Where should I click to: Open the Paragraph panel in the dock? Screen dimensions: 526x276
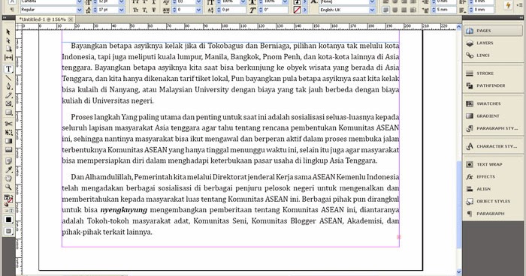pyautogui.click(x=493, y=214)
